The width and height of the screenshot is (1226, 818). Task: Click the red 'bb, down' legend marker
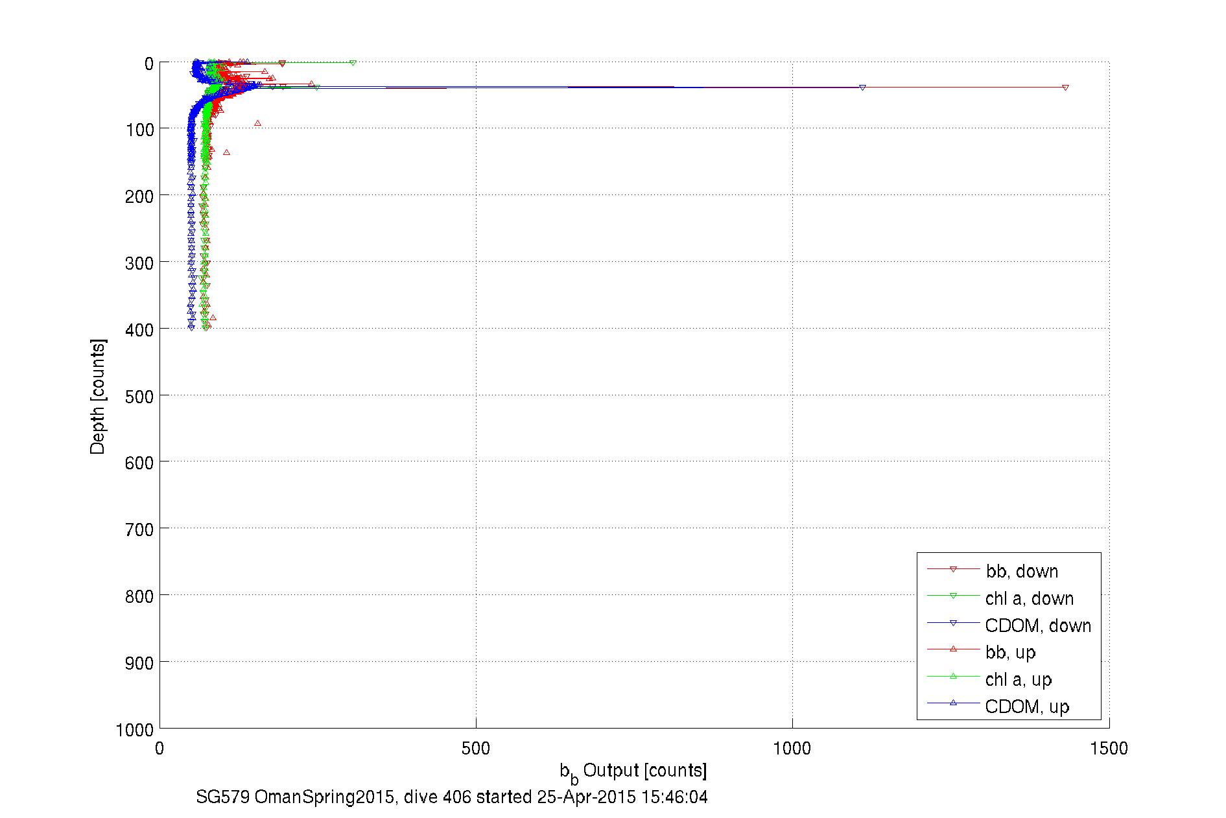pyautogui.click(x=953, y=569)
